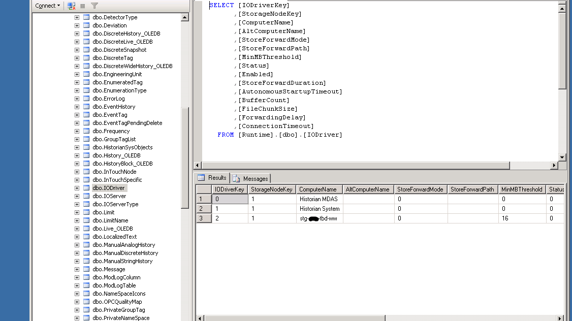The width and height of the screenshot is (572, 321).
Task: Click the Disconnect server icon
Action: (x=71, y=6)
